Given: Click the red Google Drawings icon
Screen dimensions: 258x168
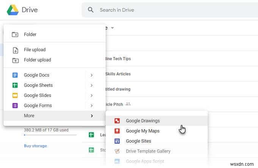Looking at the screenshot, I should (x=117, y=121).
